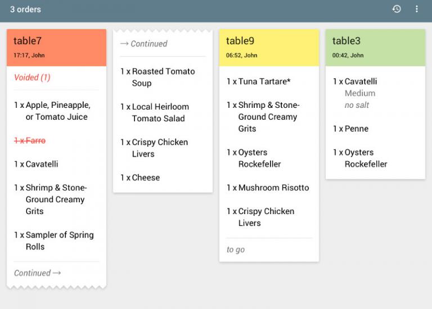Screen dimensions: 432x309
Task: Click the '3 orders' title text
Action: pos(25,10)
